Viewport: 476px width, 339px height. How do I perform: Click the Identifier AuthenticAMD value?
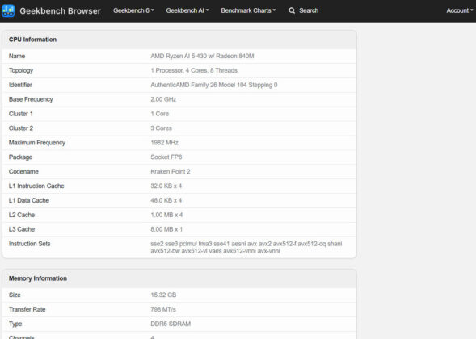[x=214, y=85]
